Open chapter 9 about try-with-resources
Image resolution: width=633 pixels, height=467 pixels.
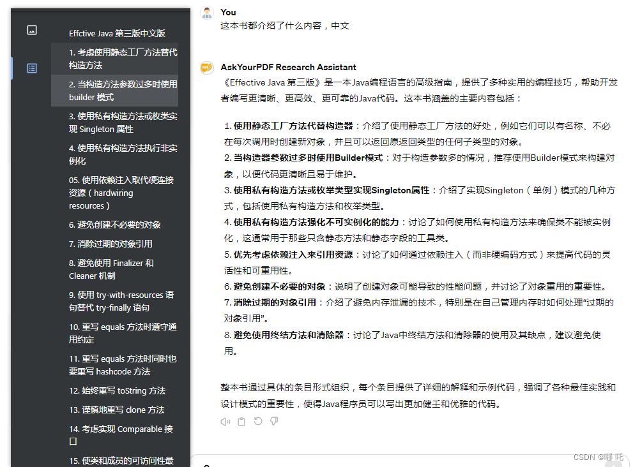(114, 301)
